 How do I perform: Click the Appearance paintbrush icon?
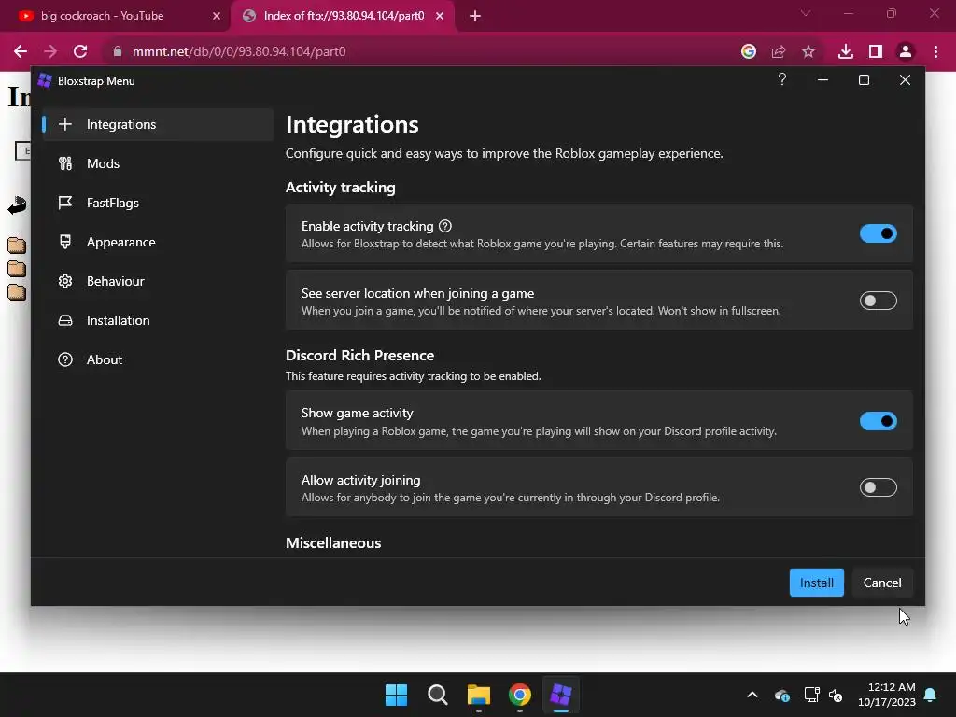[65, 242]
